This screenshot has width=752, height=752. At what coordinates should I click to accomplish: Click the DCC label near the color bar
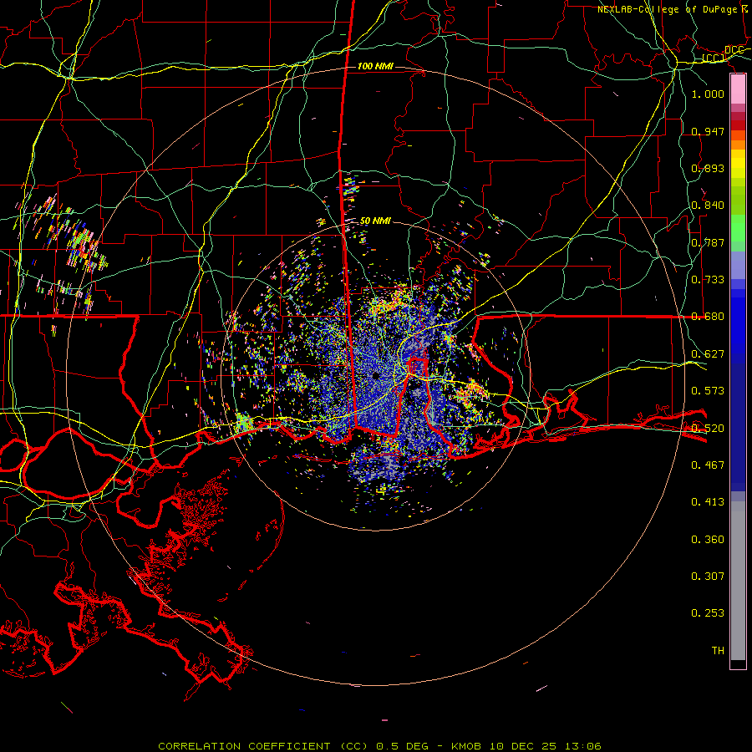734,50
